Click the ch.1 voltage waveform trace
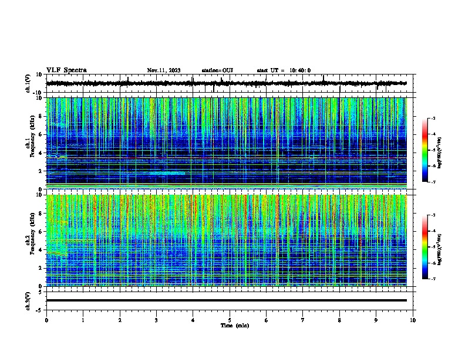465x359 pixels. tap(226, 83)
